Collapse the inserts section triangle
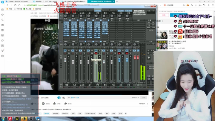Viewport: 215px width, 121px height. tap(61, 20)
